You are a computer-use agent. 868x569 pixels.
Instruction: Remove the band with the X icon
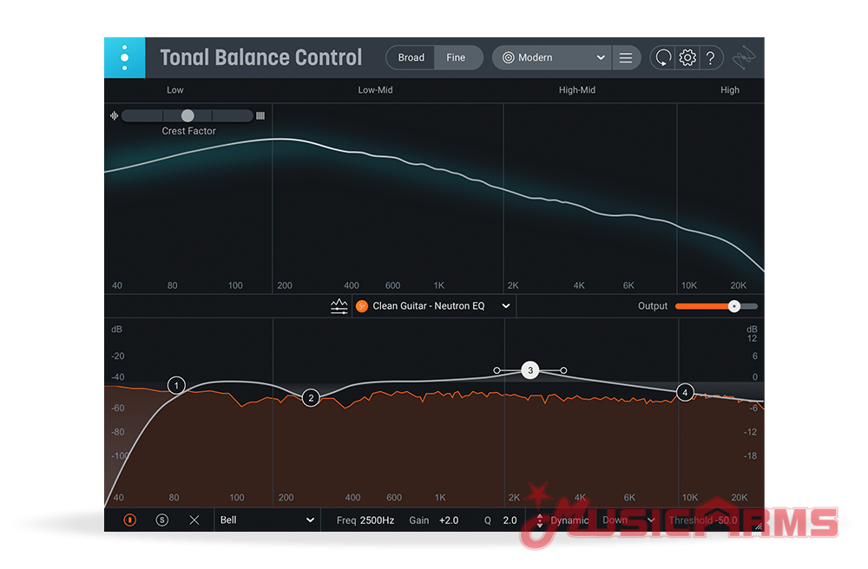point(194,520)
